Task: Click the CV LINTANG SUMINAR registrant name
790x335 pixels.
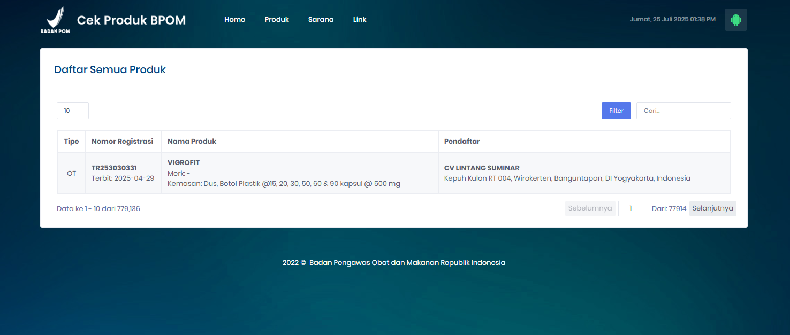Action: coord(482,168)
